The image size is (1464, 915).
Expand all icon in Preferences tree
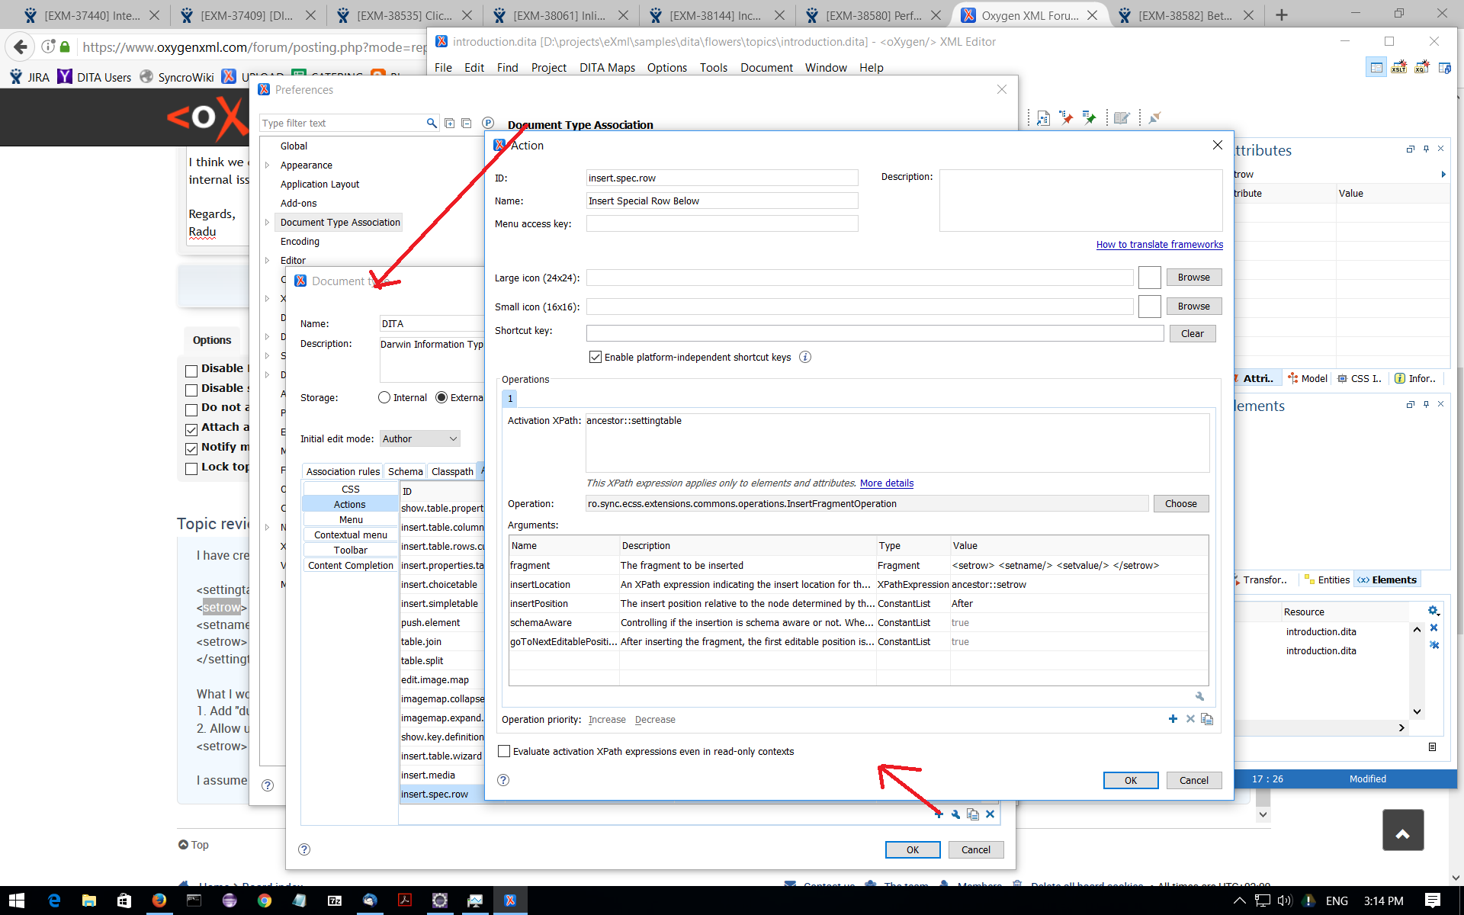tap(450, 123)
